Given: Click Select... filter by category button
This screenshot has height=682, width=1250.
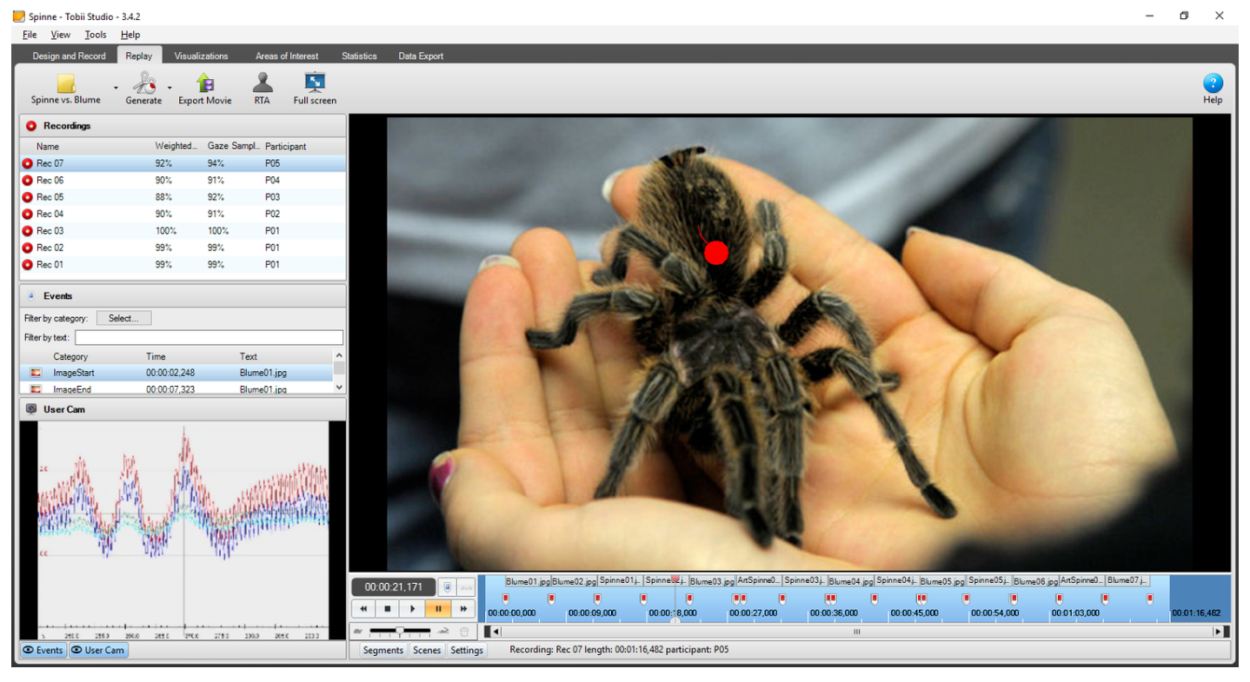Looking at the screenshot, I should point(123,318).
